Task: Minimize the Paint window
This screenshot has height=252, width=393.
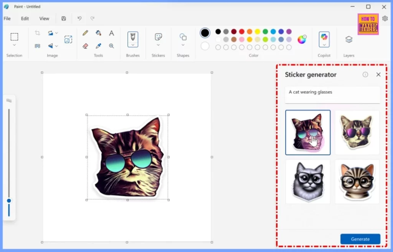Action: (x=352, y=7)
